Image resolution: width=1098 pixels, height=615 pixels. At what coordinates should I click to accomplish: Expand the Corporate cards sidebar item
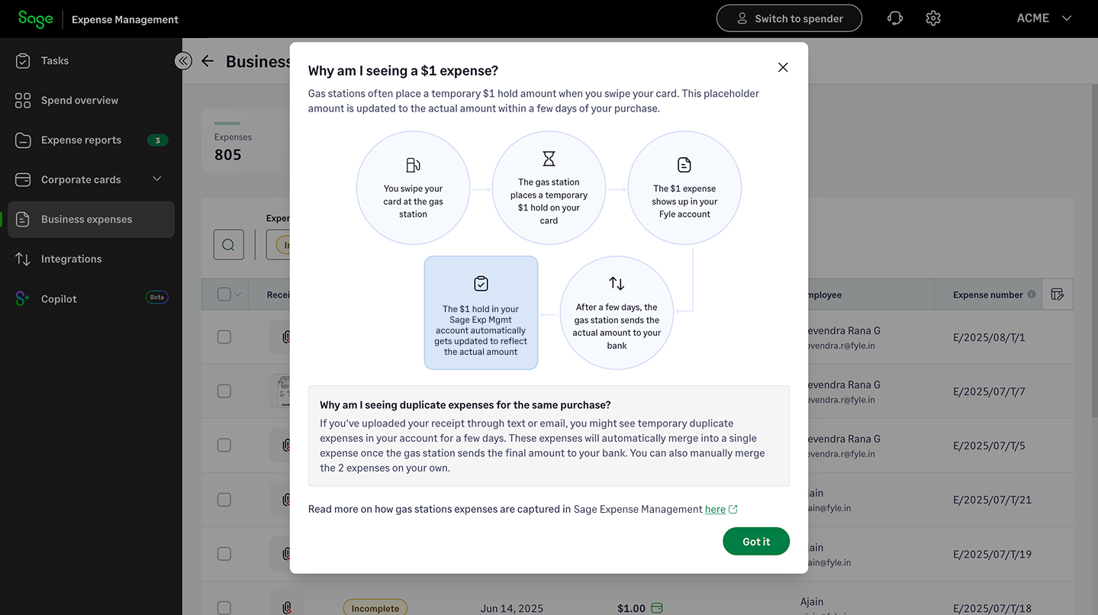click(x=81, y=179)
